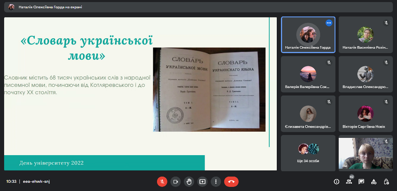Select the 'Ще 34 особи' participants tile
Image resolution: width=397 pixels, height=191 pixels.
(308, 153)
